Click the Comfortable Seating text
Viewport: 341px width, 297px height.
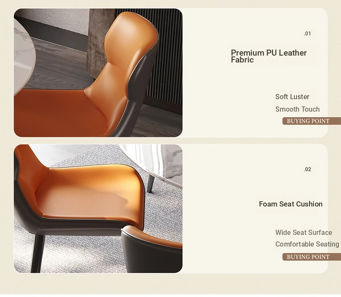[307, 244]
